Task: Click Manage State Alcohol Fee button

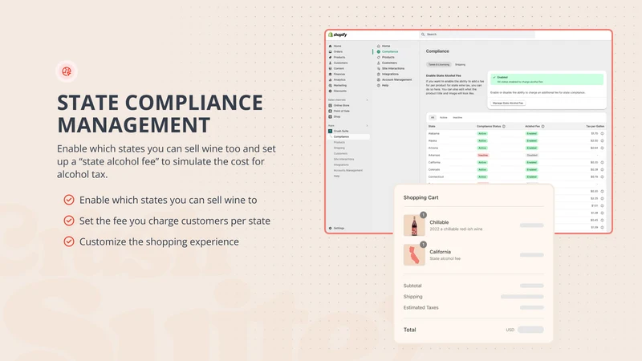Action: (x=508, y=103)
